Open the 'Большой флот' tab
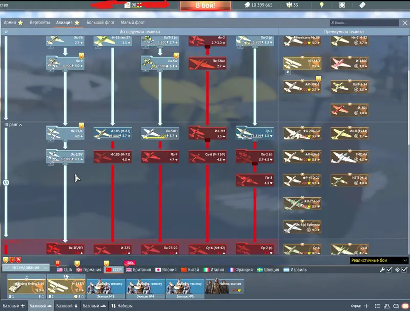Screen dimensions: 410x311 click(x=100, y=23)
